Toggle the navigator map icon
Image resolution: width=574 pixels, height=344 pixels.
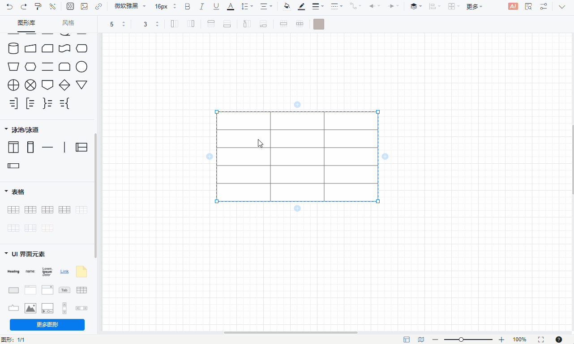point(421,340)
